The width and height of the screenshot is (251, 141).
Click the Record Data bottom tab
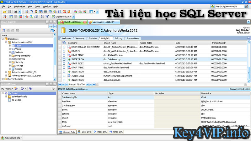tap(67, 132)
